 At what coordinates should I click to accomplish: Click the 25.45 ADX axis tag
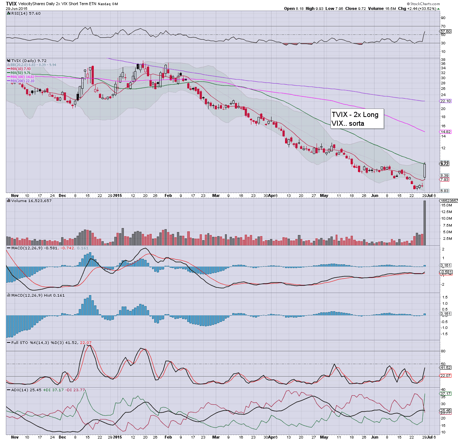(x=445, y=410)
